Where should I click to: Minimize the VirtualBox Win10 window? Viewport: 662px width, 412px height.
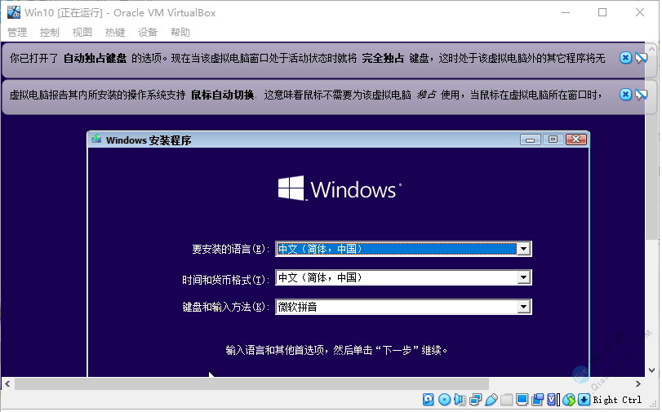[x=566, y=13]
